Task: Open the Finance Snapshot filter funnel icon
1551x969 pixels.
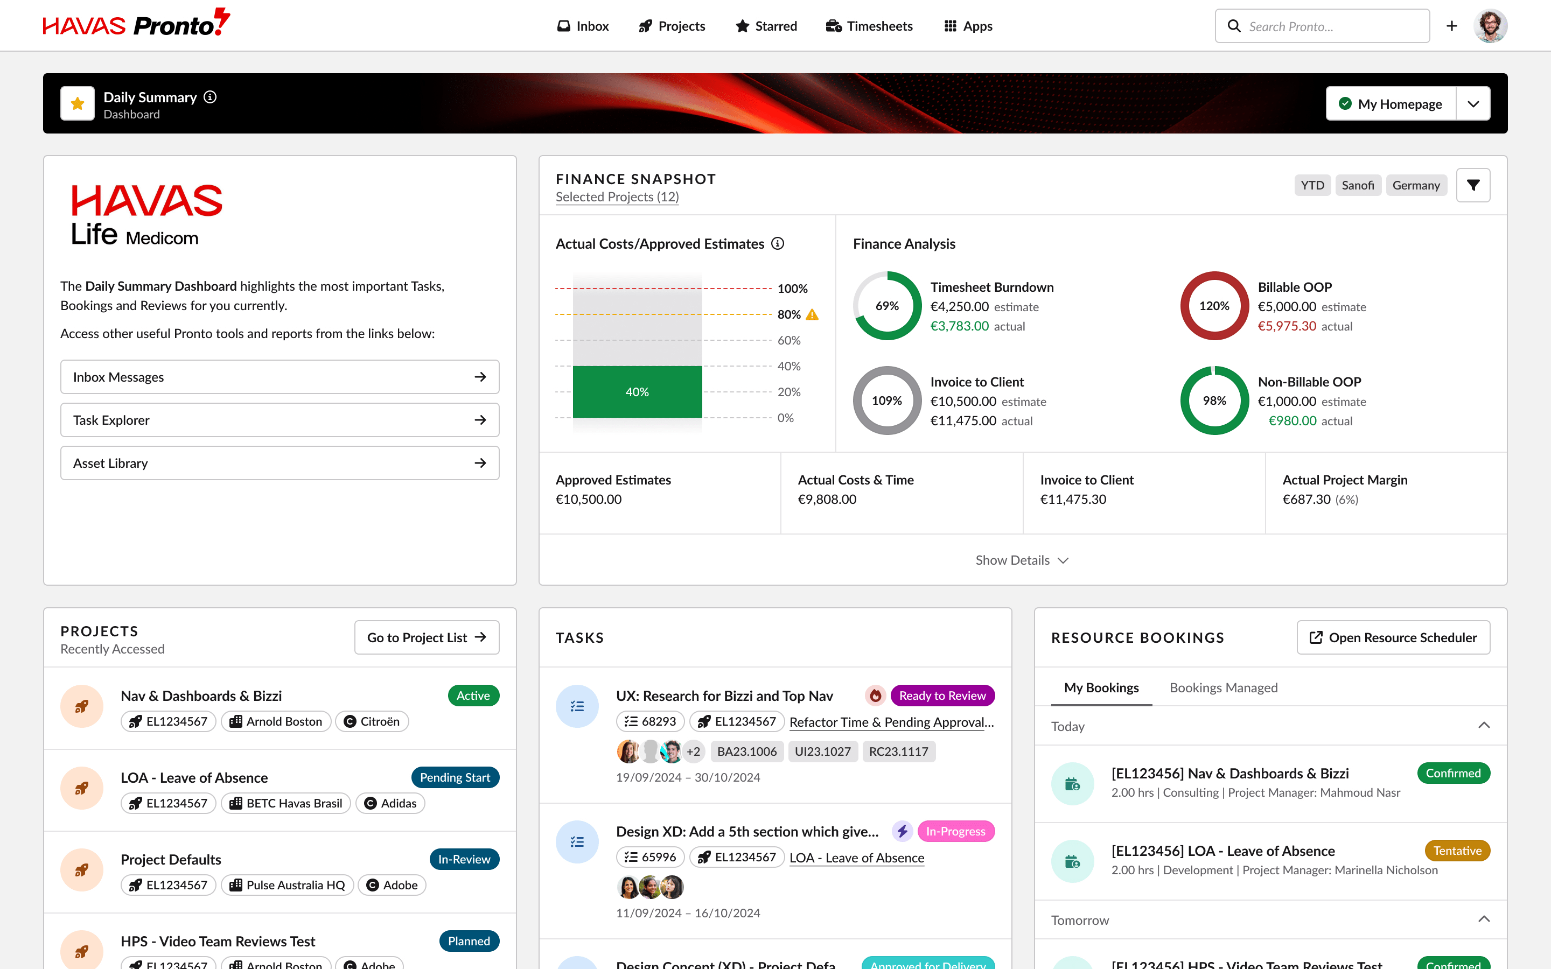Action: (x=1473, y=185)
